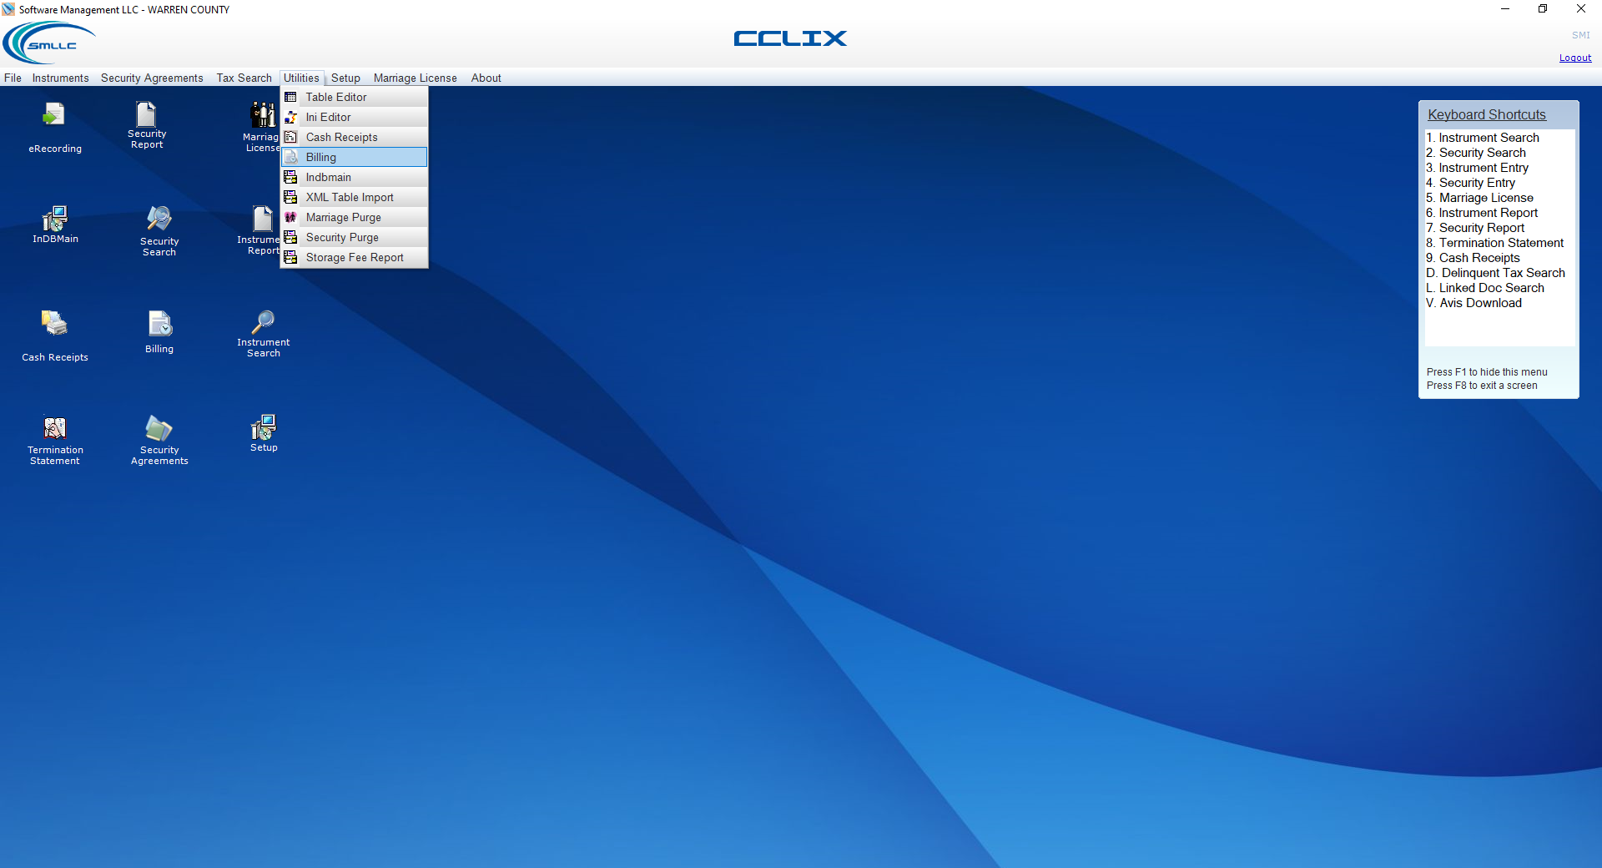The height and width of the screenshot is (868, 1602).
Task: Open the Security Agreements desktop icon
Action: click(159, 441)
